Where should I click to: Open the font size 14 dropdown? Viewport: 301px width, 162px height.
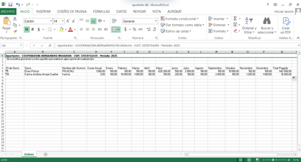63,21
